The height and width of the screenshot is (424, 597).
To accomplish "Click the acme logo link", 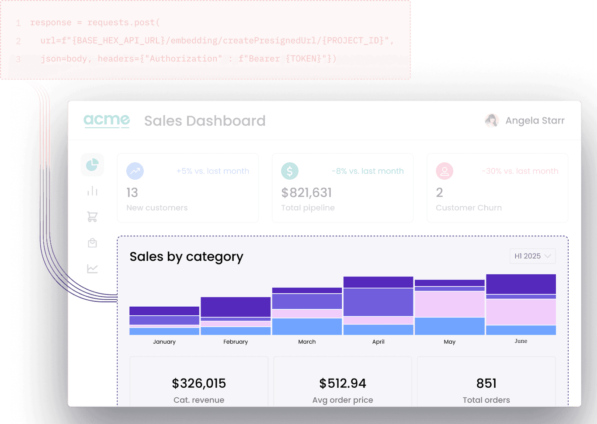I will pos(107,120).
